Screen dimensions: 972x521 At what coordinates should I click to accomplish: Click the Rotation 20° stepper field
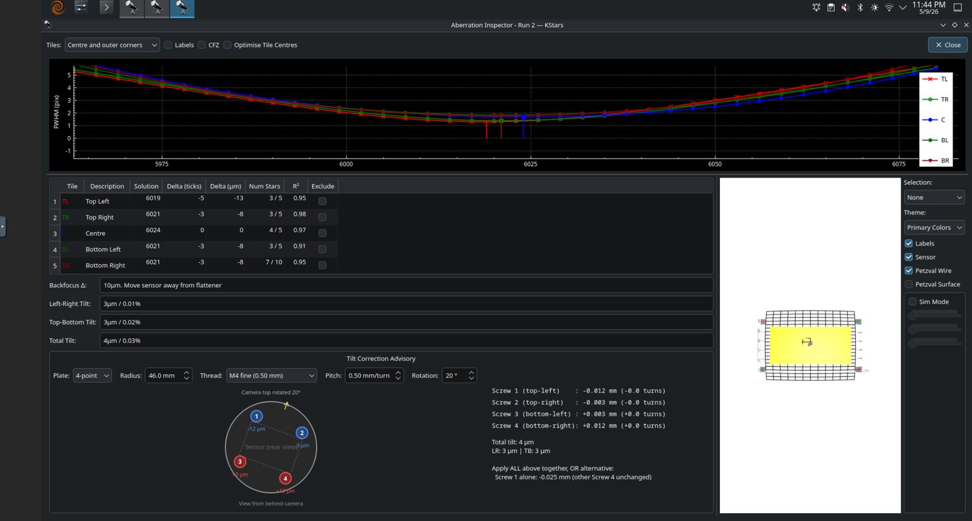tap(459, 376)
